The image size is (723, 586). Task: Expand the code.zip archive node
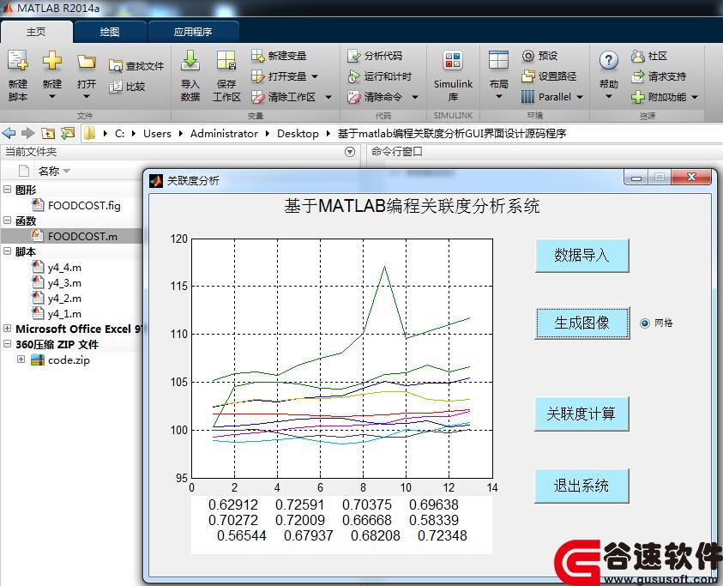click(21, 359)
